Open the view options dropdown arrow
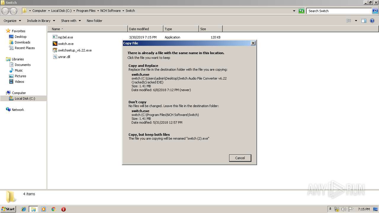This screenshot has height=213, width=379. (x=356, y=21)
